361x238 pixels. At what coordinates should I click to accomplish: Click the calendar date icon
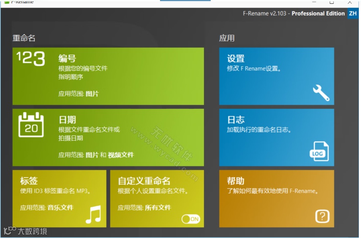[31, 124]
